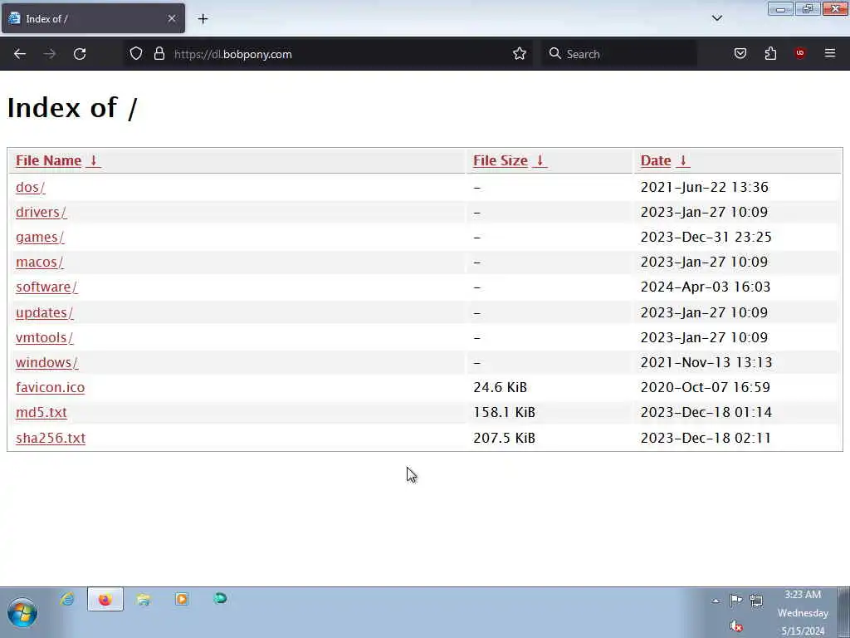Open the tracking protection shield

(136, 54)
